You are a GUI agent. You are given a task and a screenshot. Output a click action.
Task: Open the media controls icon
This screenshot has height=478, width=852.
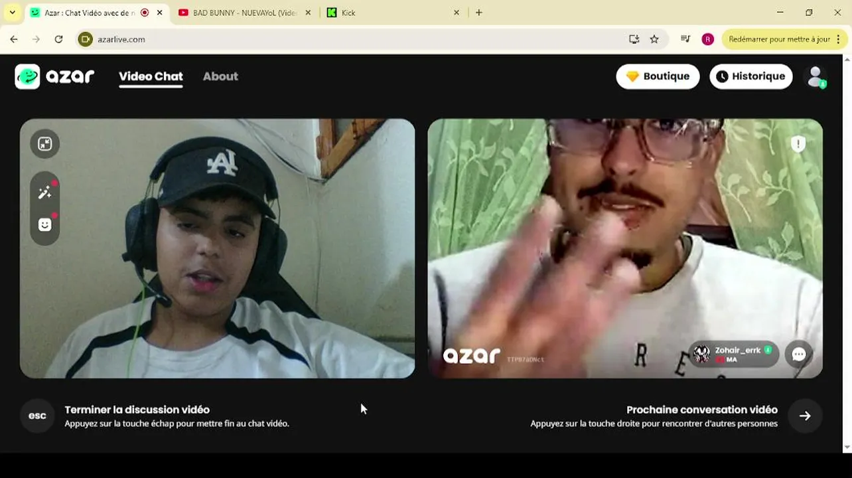[685, 39]
